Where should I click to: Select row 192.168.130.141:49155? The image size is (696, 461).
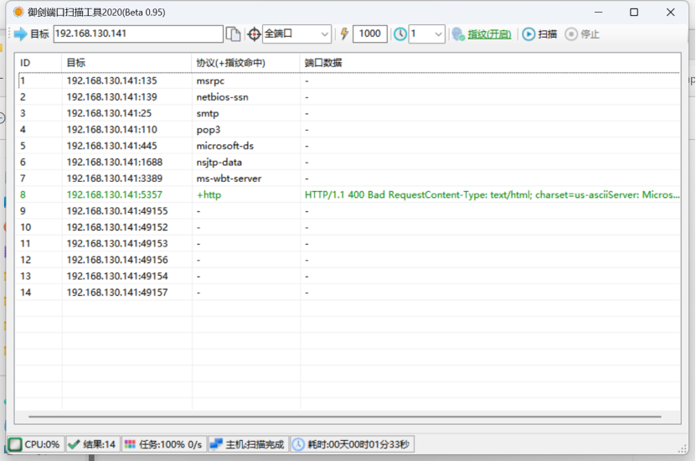(x=348, y=211)
